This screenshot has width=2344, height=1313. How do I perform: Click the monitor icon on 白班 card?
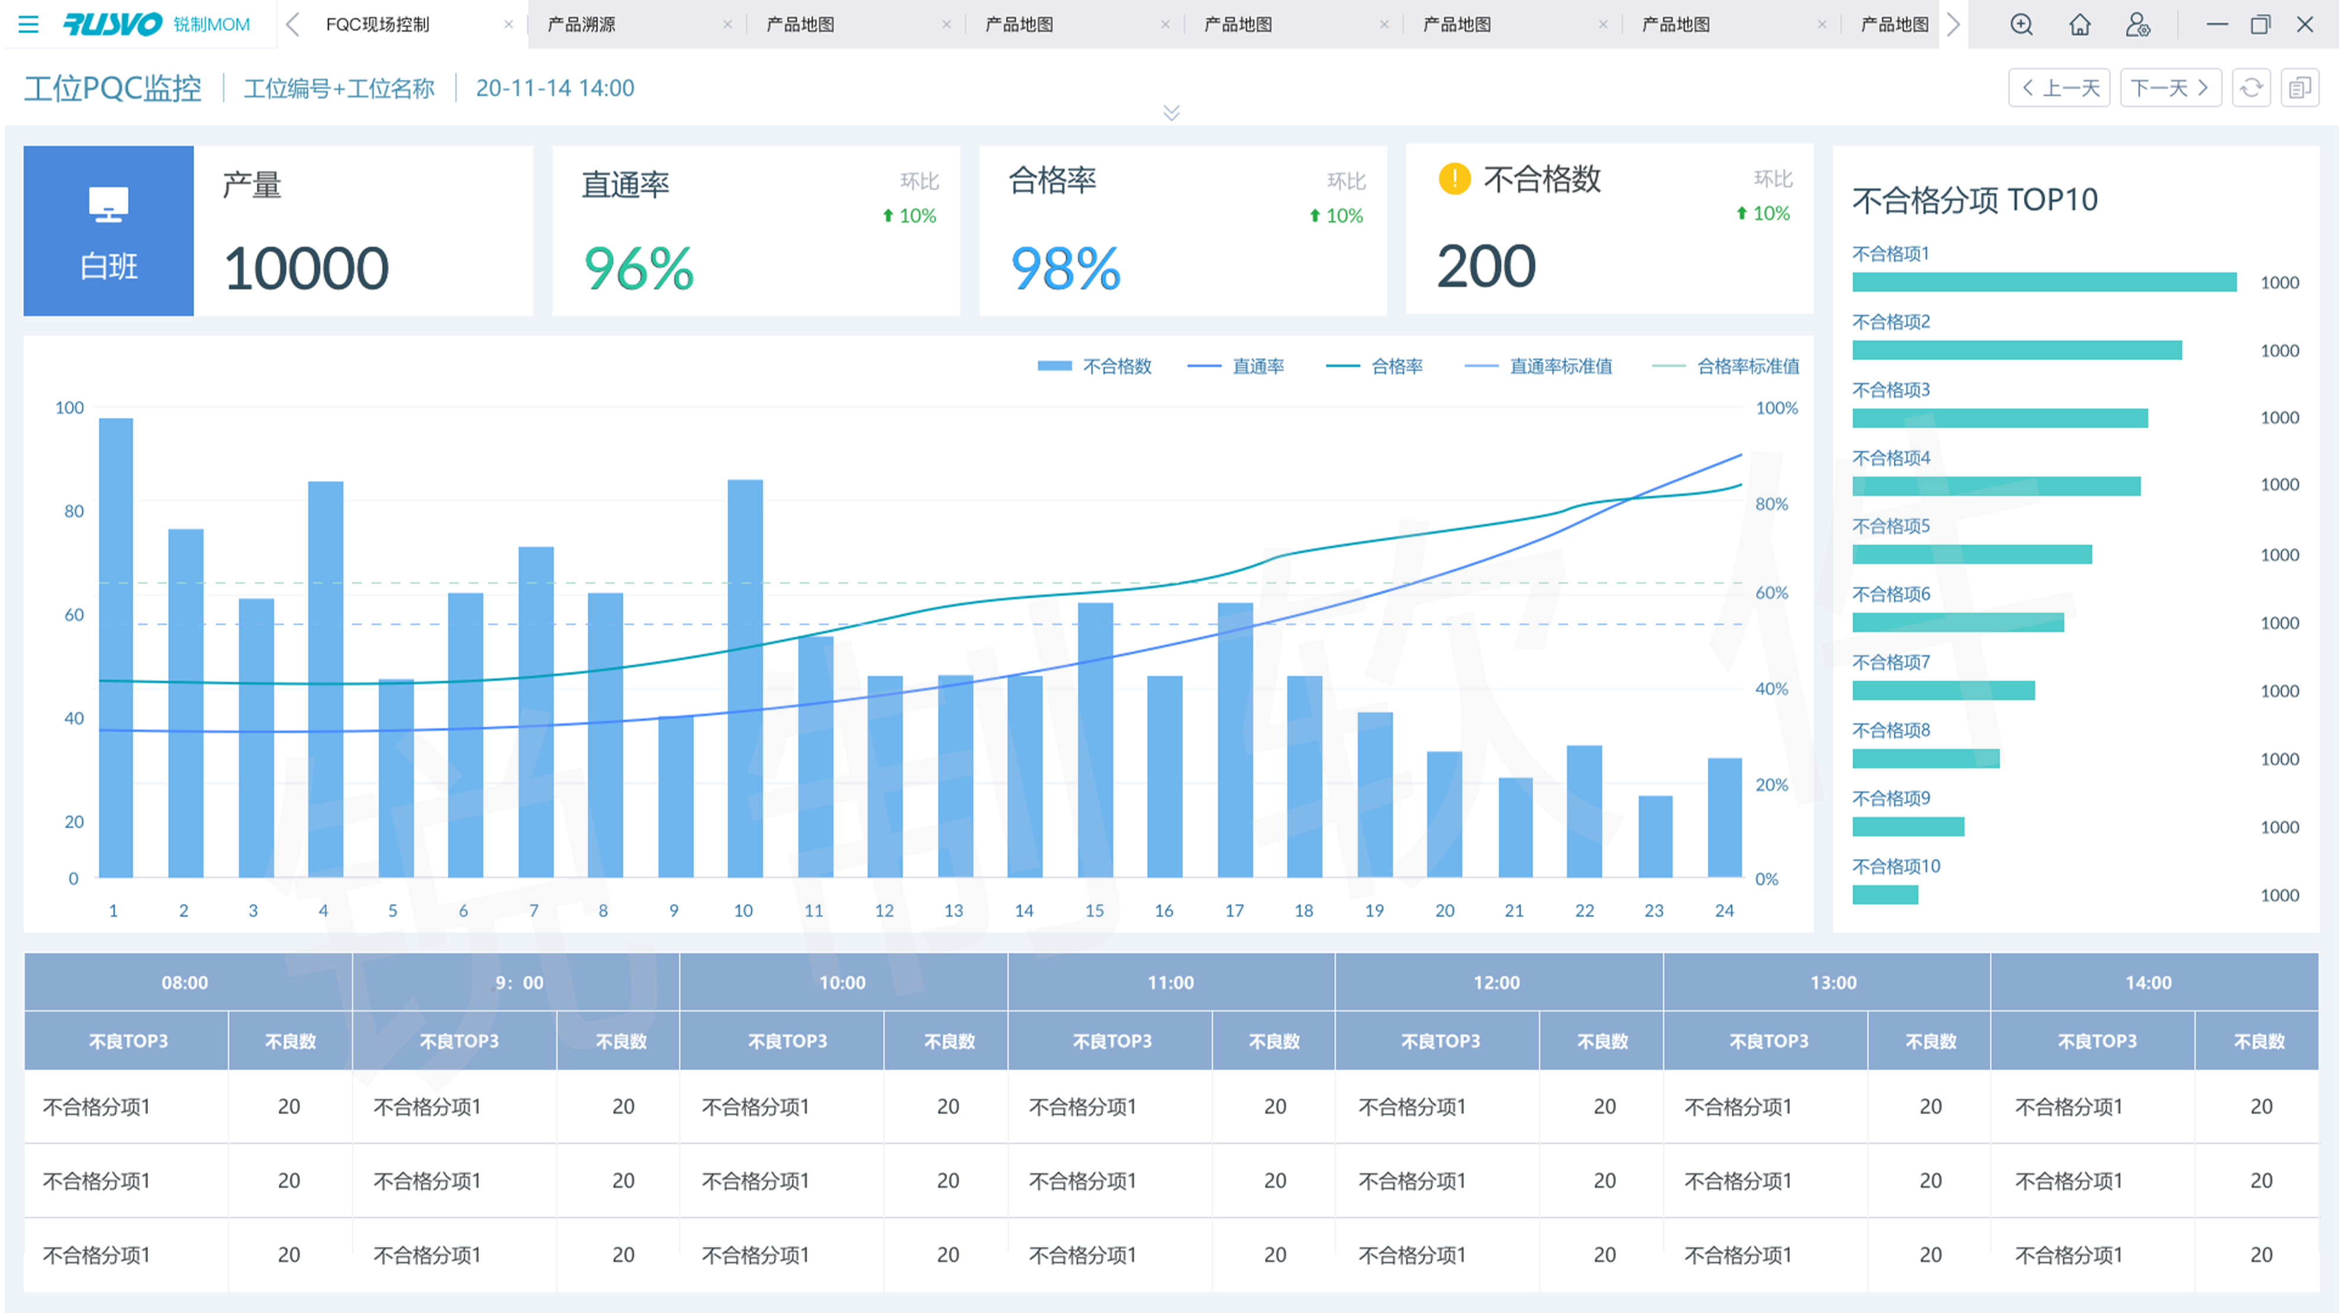pyautogui.click(x=108, y=205)
